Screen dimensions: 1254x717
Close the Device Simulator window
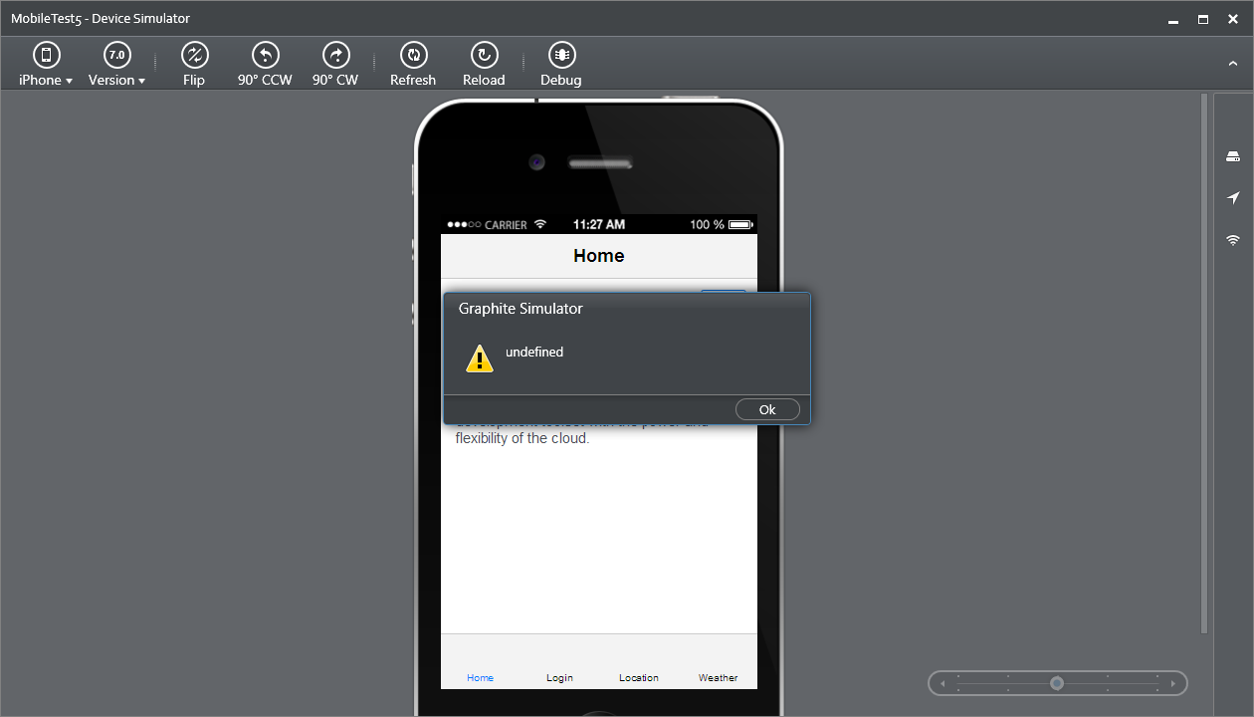pyautogui.click(x=1232, y=19)
